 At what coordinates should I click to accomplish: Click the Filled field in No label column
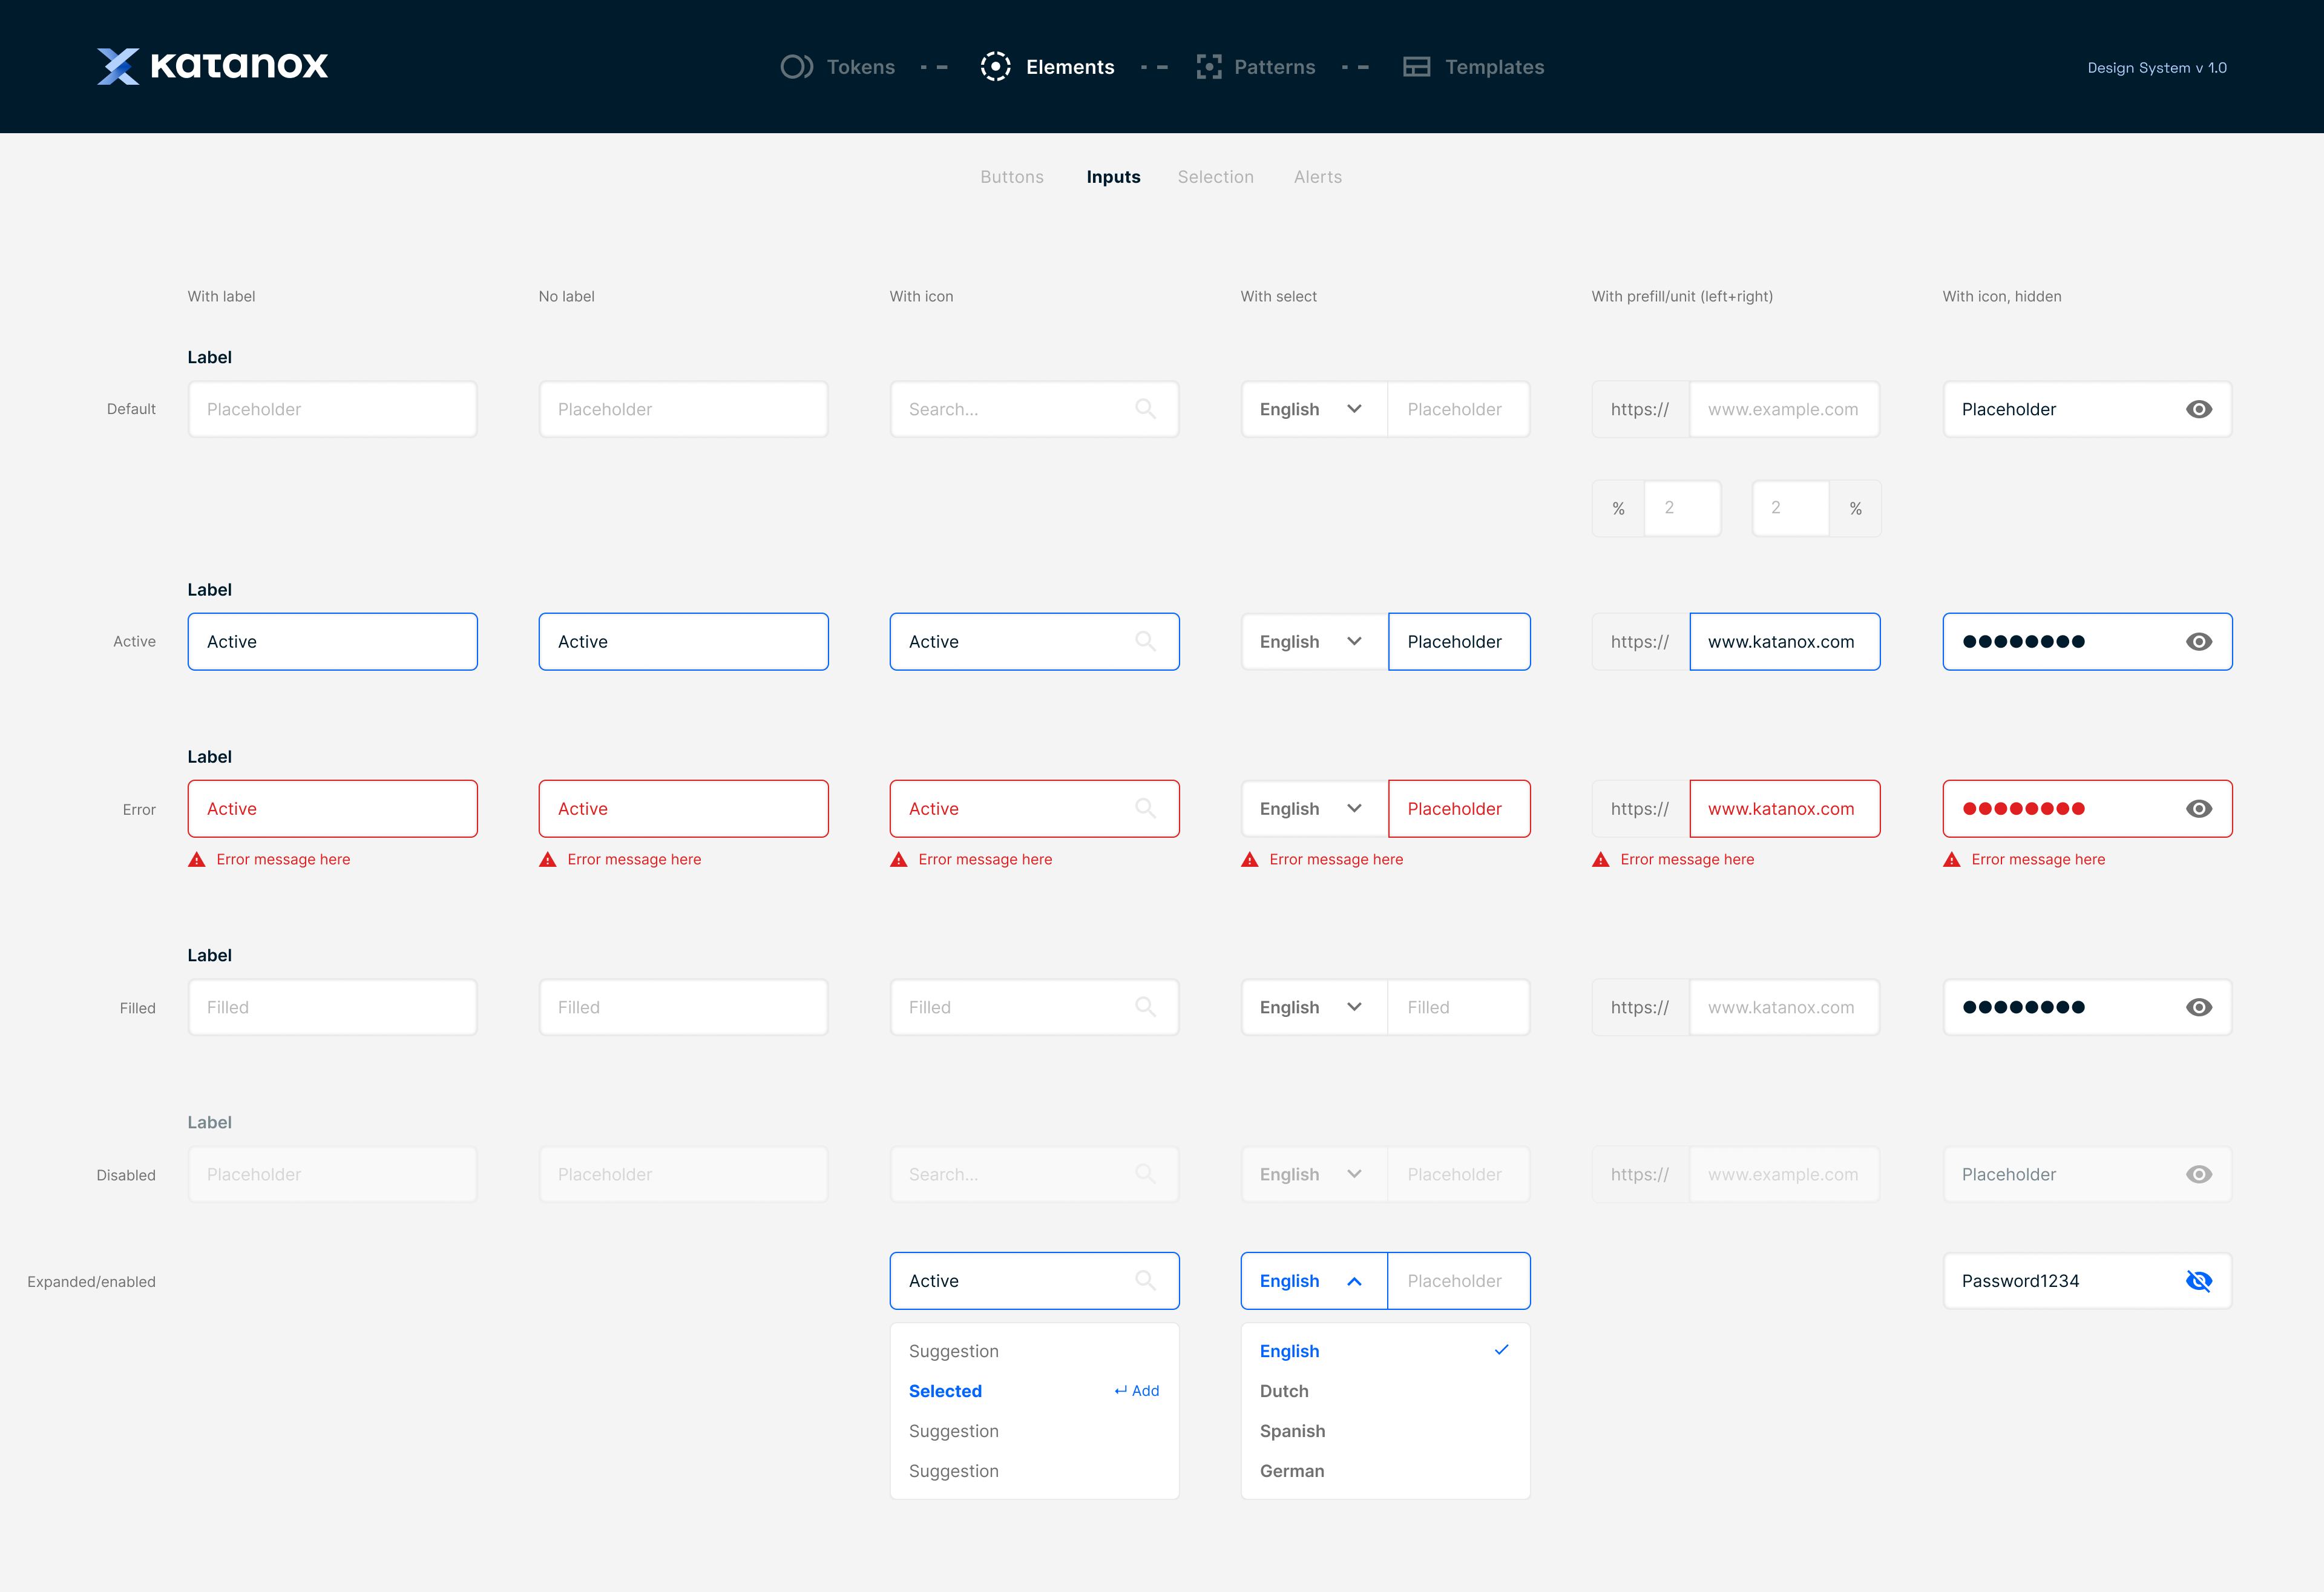point(683,1007)
